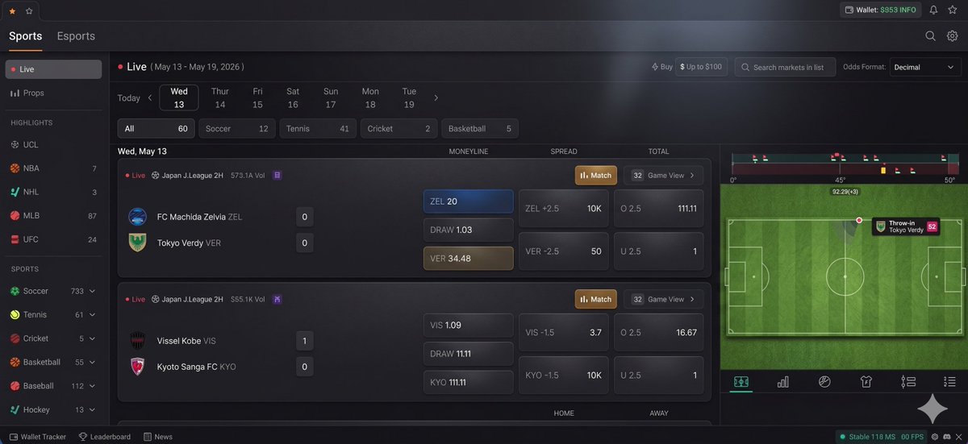Viewport: 968px width, 444px height.
Task: Toggle the Match button for Machida Zelvia game
Action: [596, 175]
